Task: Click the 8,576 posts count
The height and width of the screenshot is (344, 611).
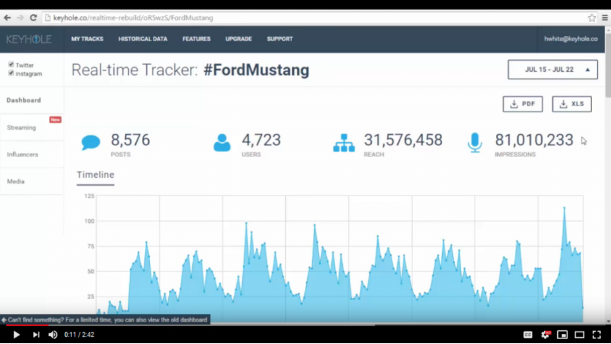Action: point(130,140)
